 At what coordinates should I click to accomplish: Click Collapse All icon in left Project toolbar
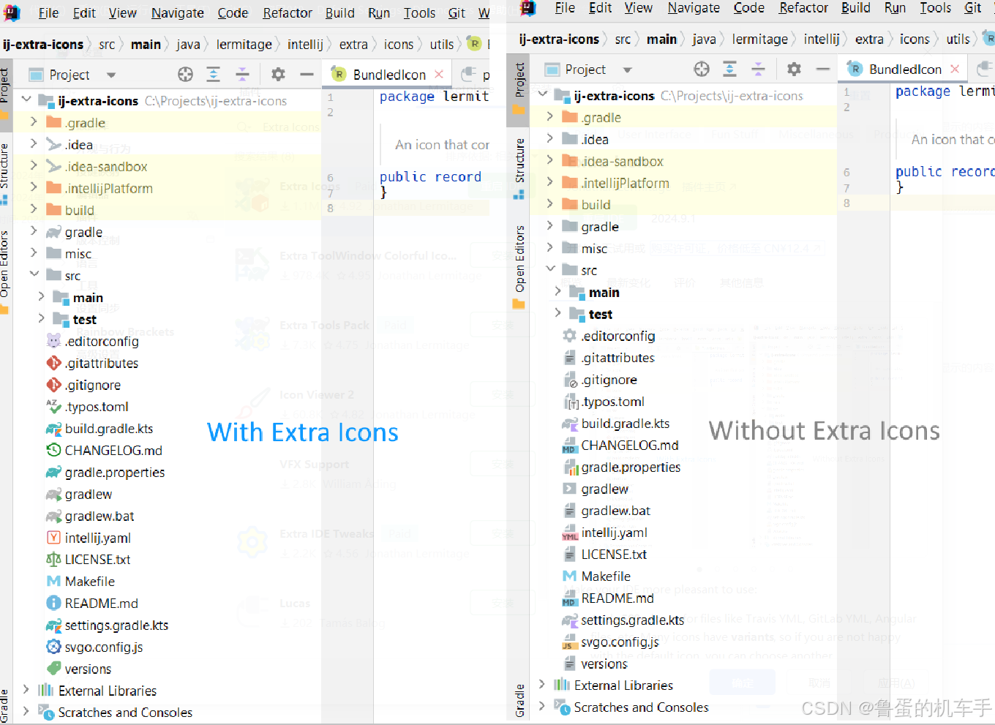[x=242, y=74]
